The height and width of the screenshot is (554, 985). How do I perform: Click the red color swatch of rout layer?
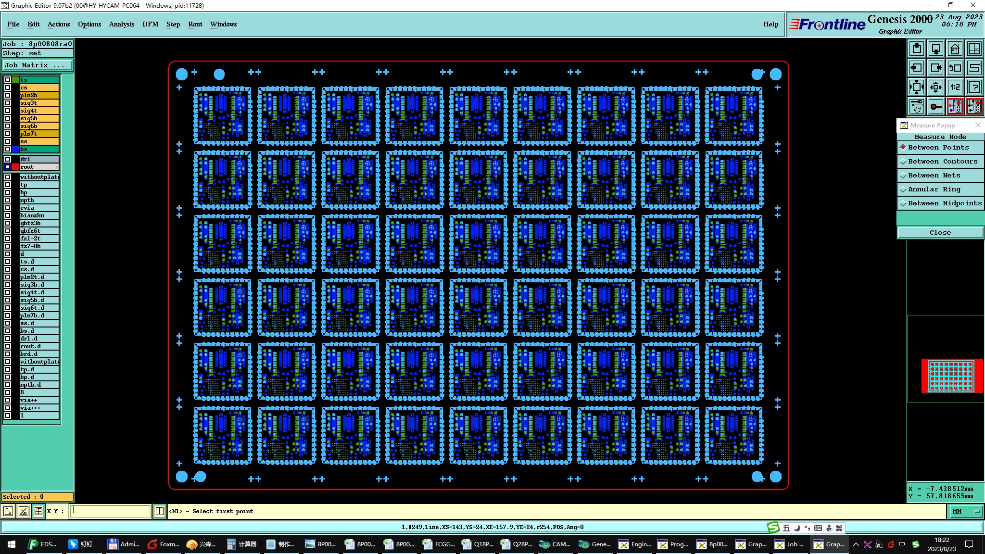click(x=15, y=167)
